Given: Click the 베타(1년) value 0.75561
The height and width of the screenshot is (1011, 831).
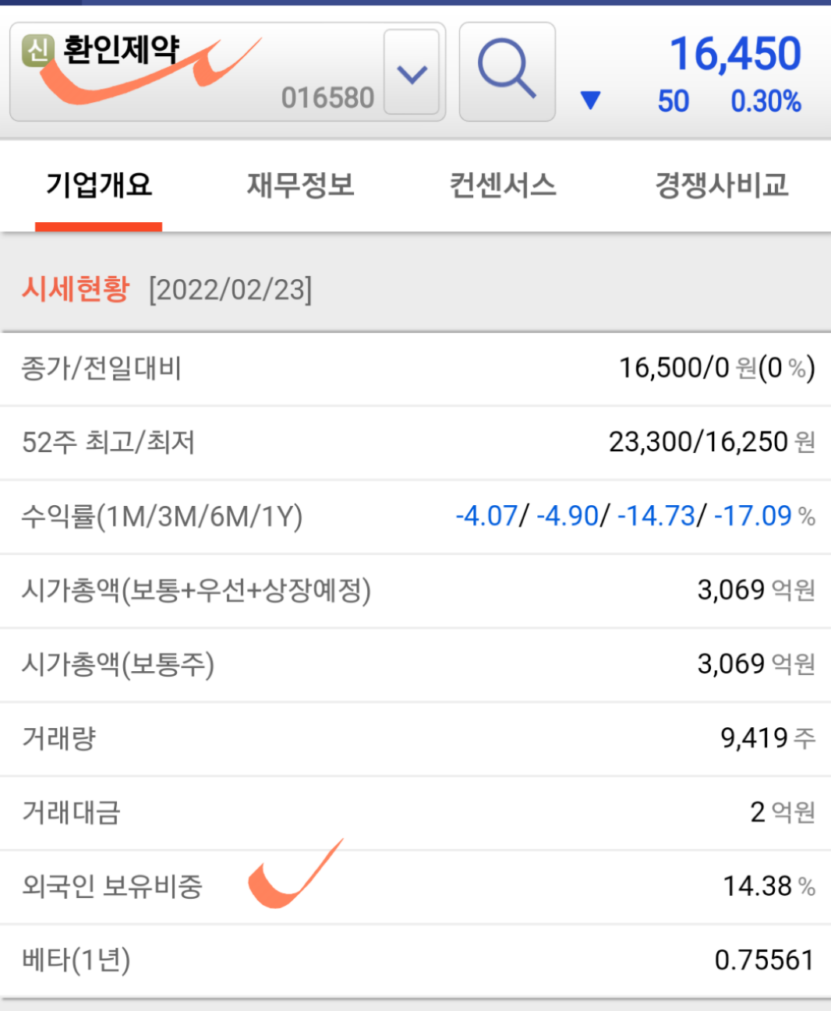Looking at the screenshot, I should click(764, 960).
